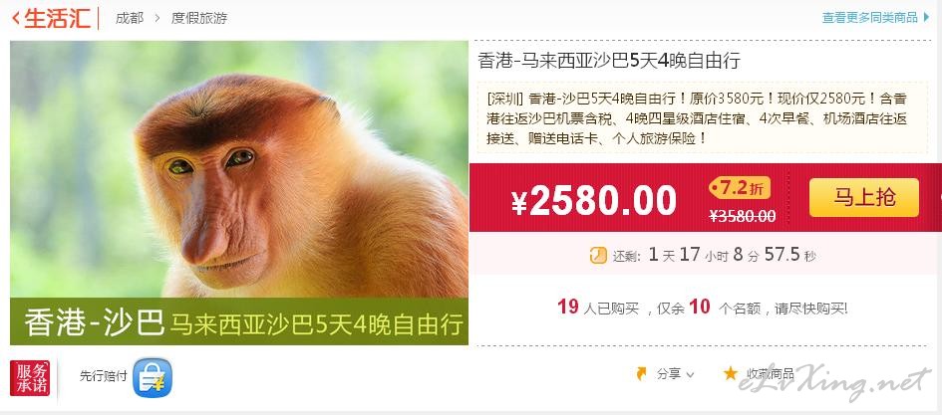942x415 pixels.
Task: Click the countdown clock icon
Action: coord(598,256)
